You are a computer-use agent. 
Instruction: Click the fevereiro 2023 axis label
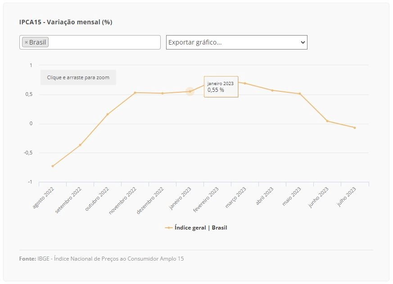pyautogui.click(x=206, y=200)
